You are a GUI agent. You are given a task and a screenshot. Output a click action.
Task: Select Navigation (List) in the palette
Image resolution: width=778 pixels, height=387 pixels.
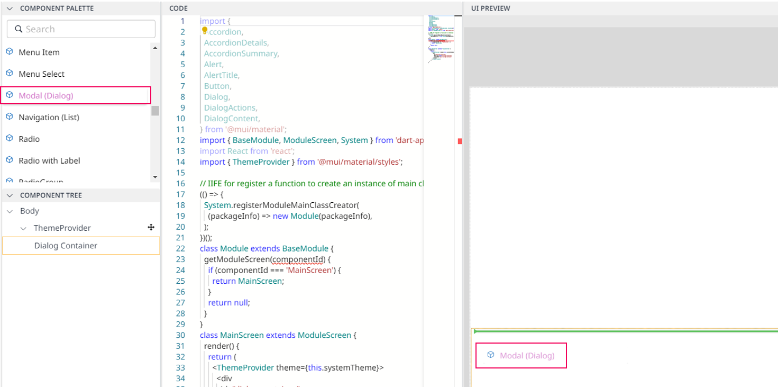(x=49, y=118)
